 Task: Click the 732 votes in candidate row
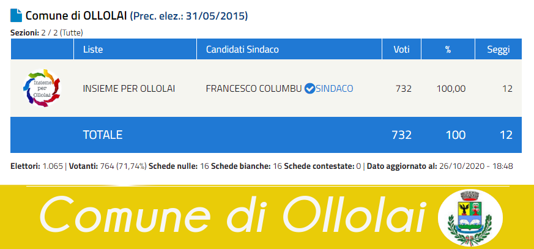[404, 89]
